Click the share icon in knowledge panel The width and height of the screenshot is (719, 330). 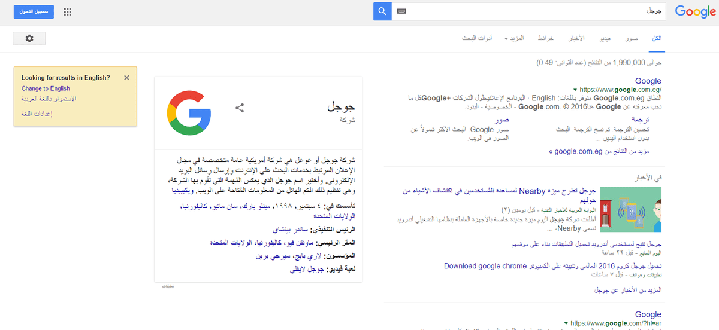point(240,108)
